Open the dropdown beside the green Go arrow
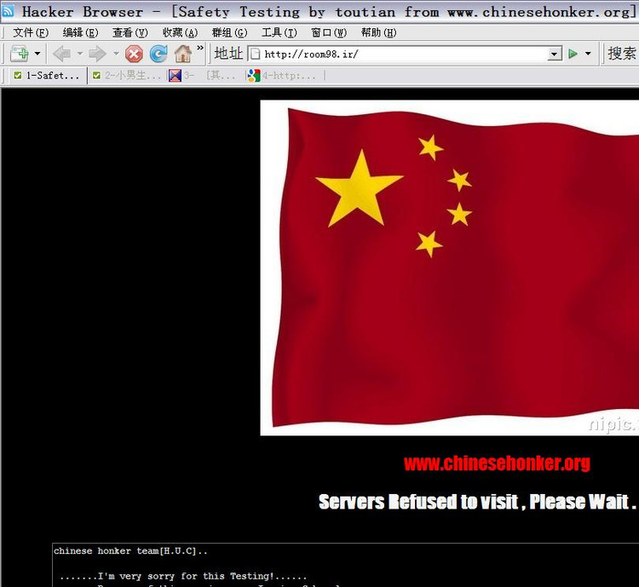Viewport: 639px width, 587px height. coord(588,54)
